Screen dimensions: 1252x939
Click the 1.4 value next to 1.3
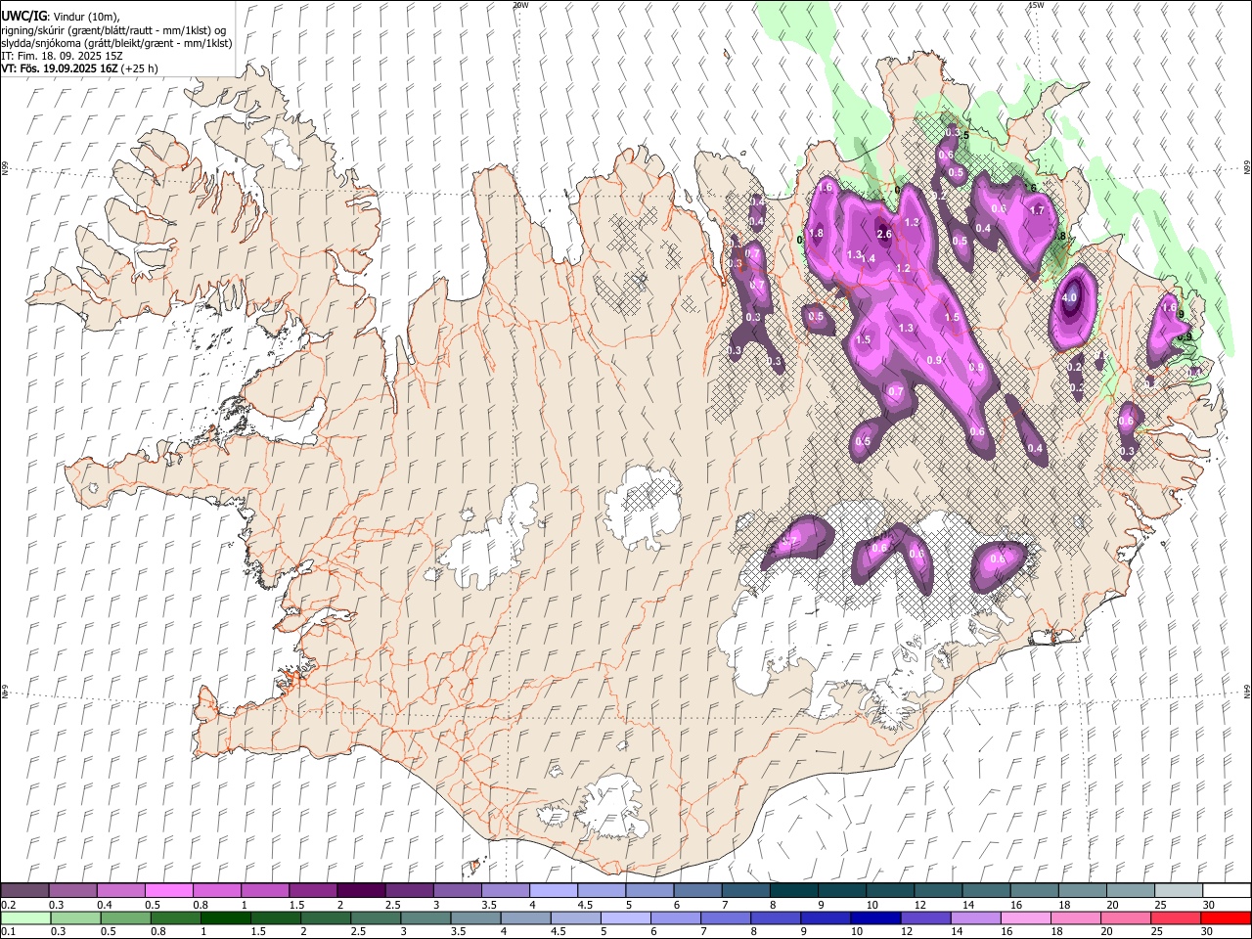pos(868,259)
